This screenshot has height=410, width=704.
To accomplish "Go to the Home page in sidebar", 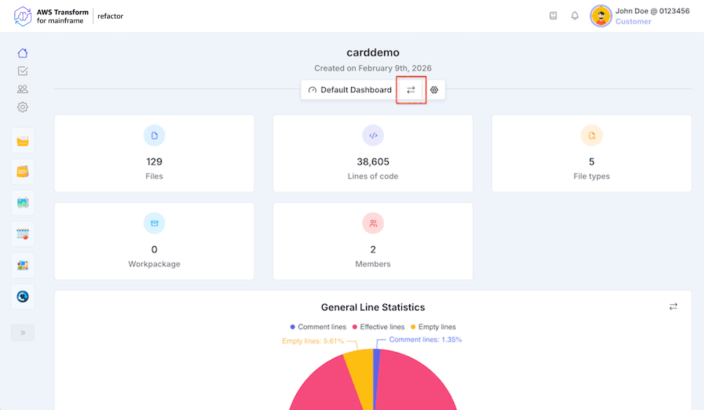I will click(x=23, y=53).
